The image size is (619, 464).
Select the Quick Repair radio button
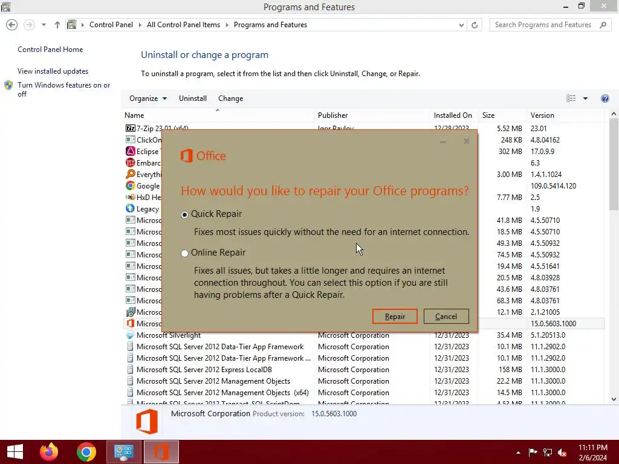point(184,214)
